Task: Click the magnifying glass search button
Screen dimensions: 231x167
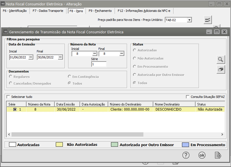Action: (221, 60)
